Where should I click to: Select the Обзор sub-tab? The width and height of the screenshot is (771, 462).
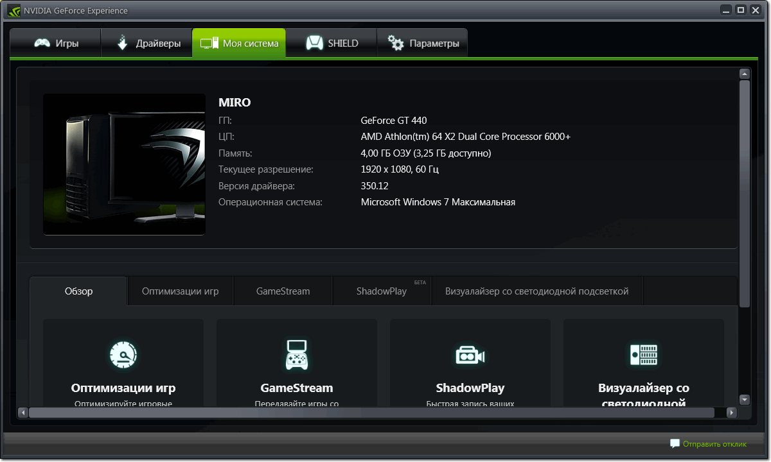coord(79,291)
